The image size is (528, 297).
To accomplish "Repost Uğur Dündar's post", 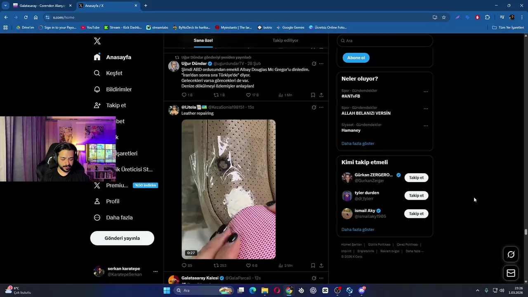I will (x=219, y=95).
